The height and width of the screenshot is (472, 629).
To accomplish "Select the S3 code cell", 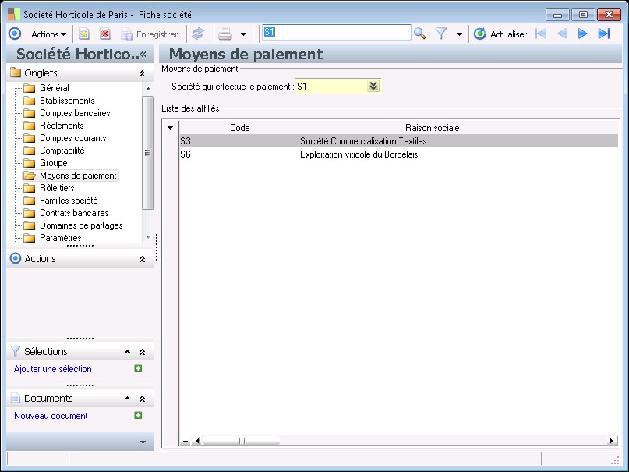I will pos(239,141).
